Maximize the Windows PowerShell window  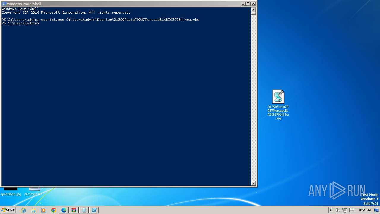[x=248, y=4]
